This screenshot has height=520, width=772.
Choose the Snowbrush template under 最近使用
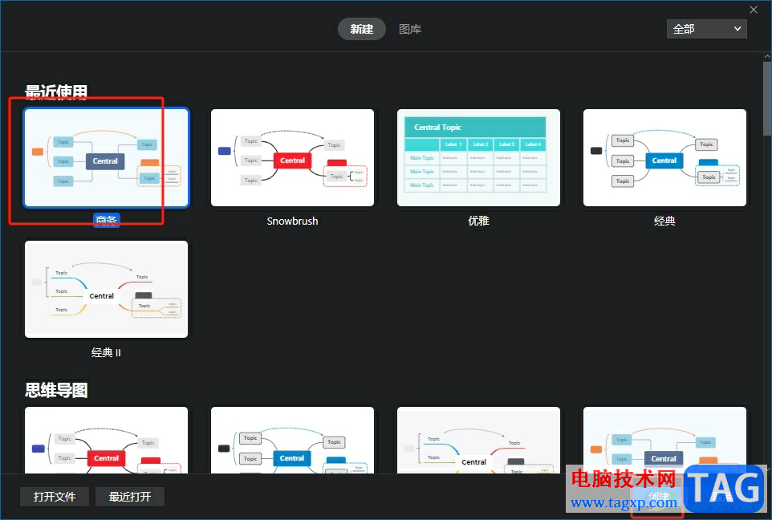pyautogui.click(x=292, y=157)
